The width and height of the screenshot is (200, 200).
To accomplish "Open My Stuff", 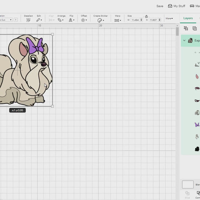I will [177, 6].
